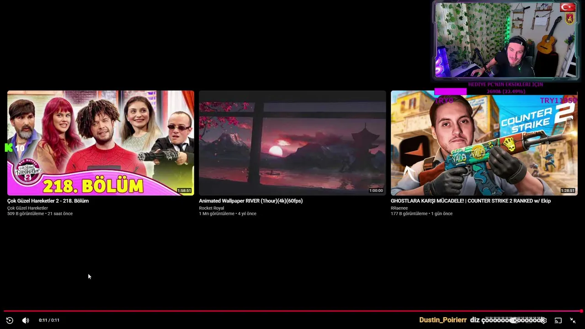Open the Counter Strike 2 video thumbnail
This screenshot has width=585, height=329.
coord(484,143)
